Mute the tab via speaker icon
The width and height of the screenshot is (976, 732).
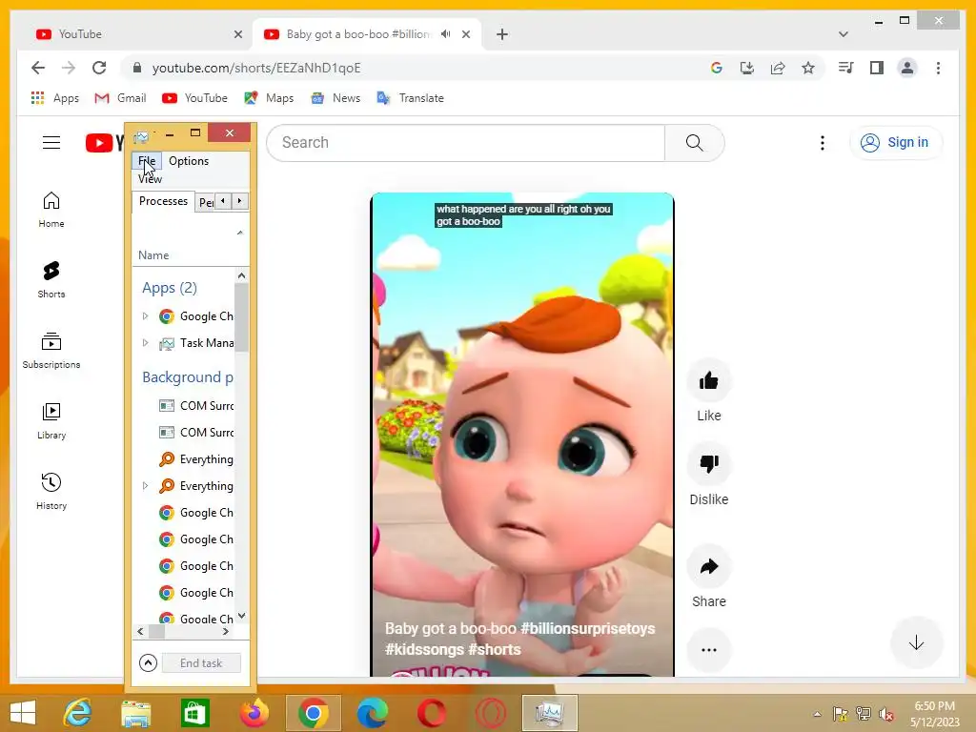click(x=445, y=34)
